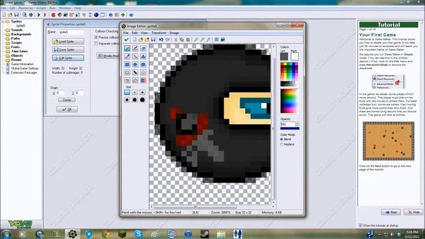
Task: Select the Blend color mode radio button
Action: (x=282, y=139)
